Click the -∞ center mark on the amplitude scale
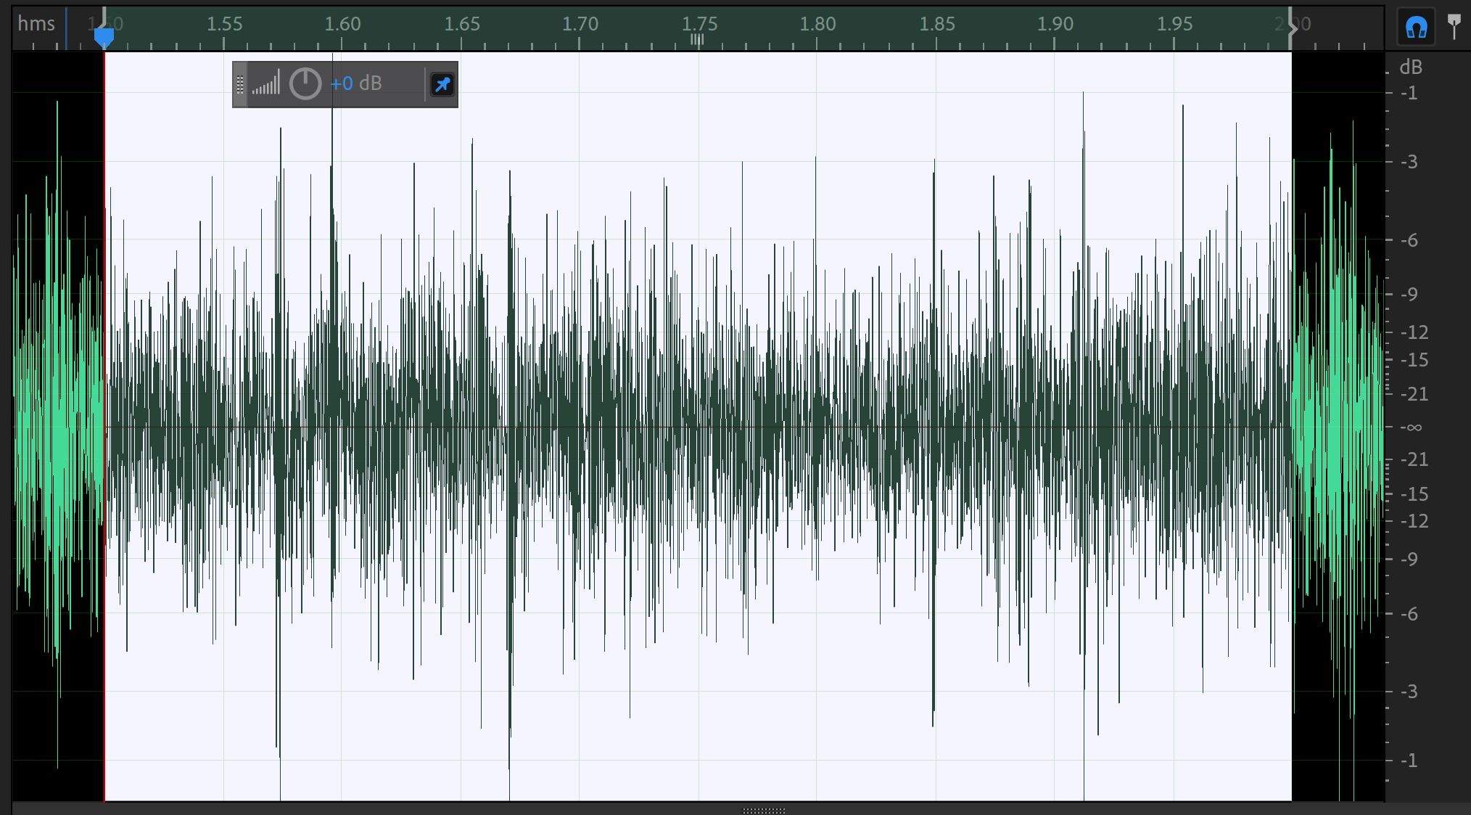 1411,427
